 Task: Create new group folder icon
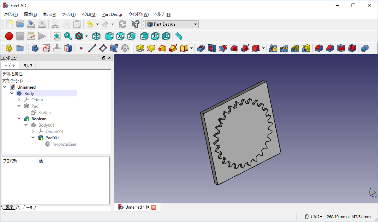(x=20, y=48)
